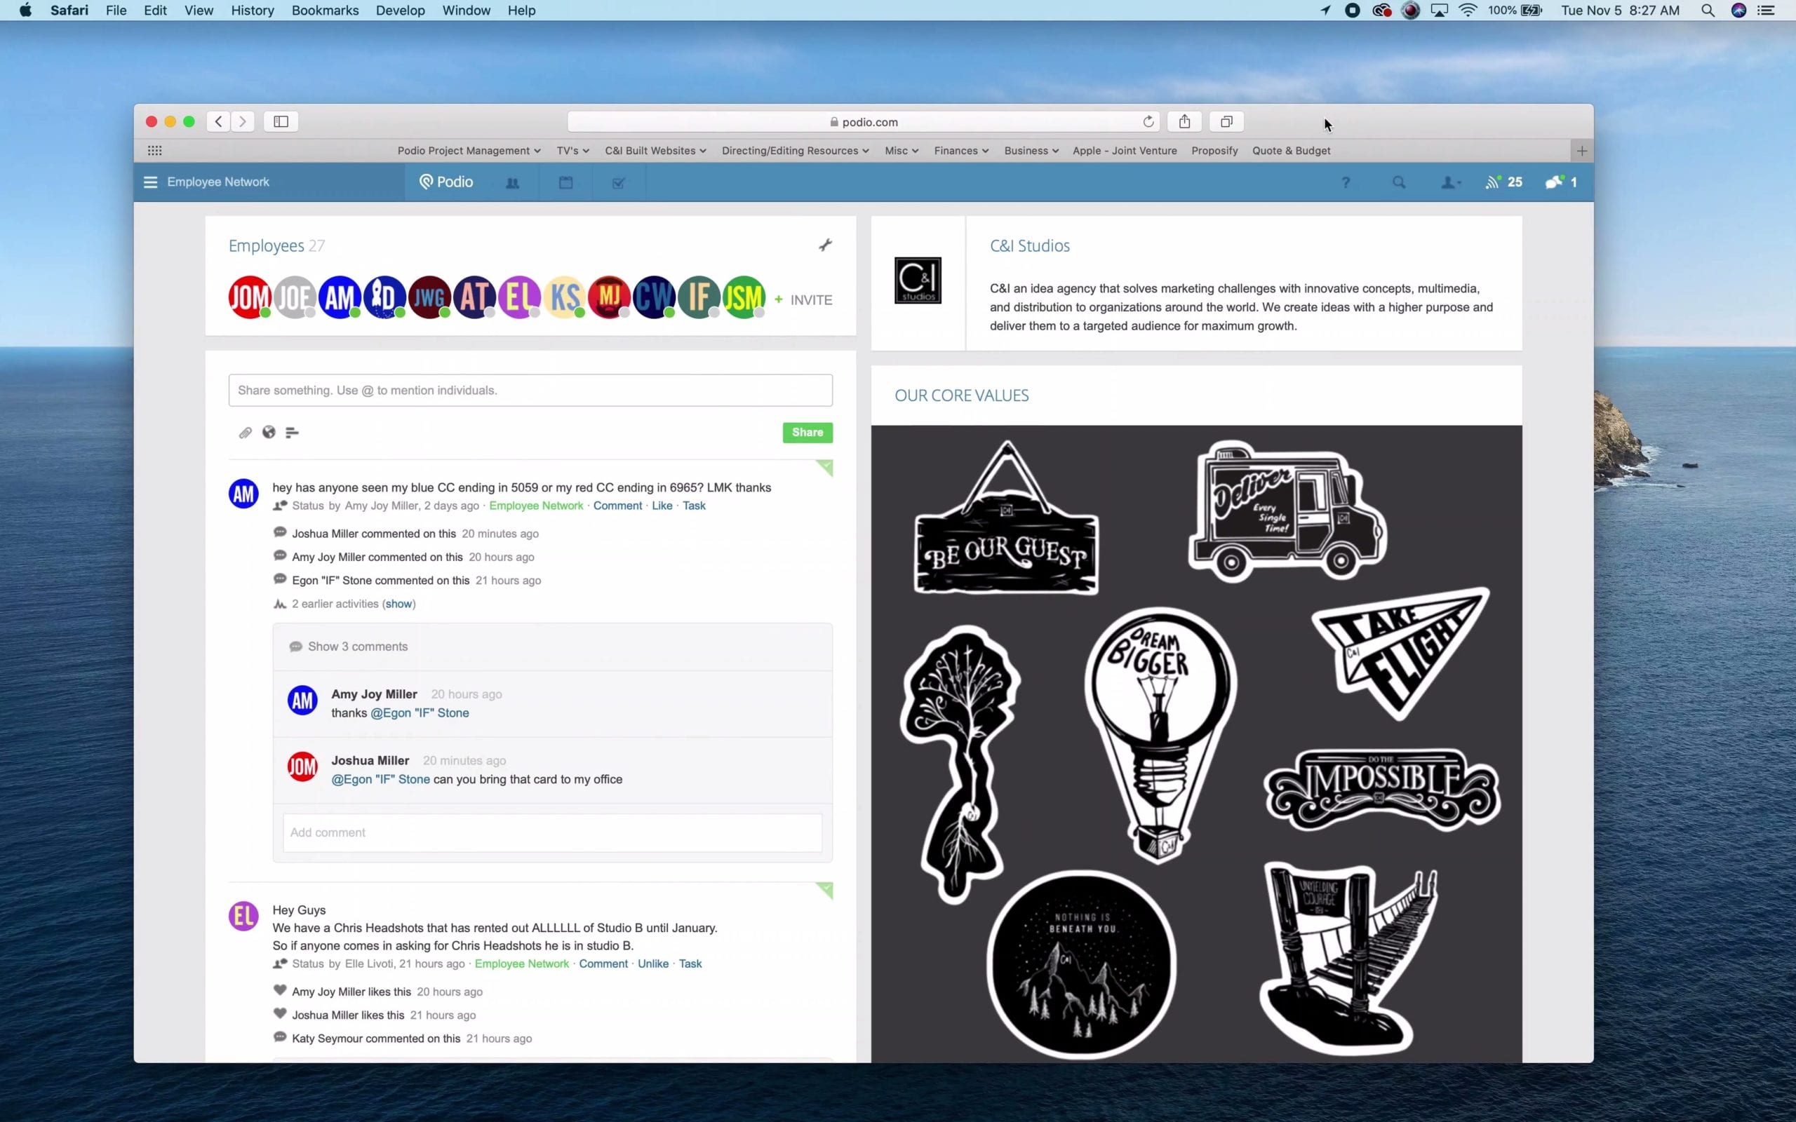Open JOM employee avatar
This screenshot has width=1796, height=1122.
pos(249,297)
